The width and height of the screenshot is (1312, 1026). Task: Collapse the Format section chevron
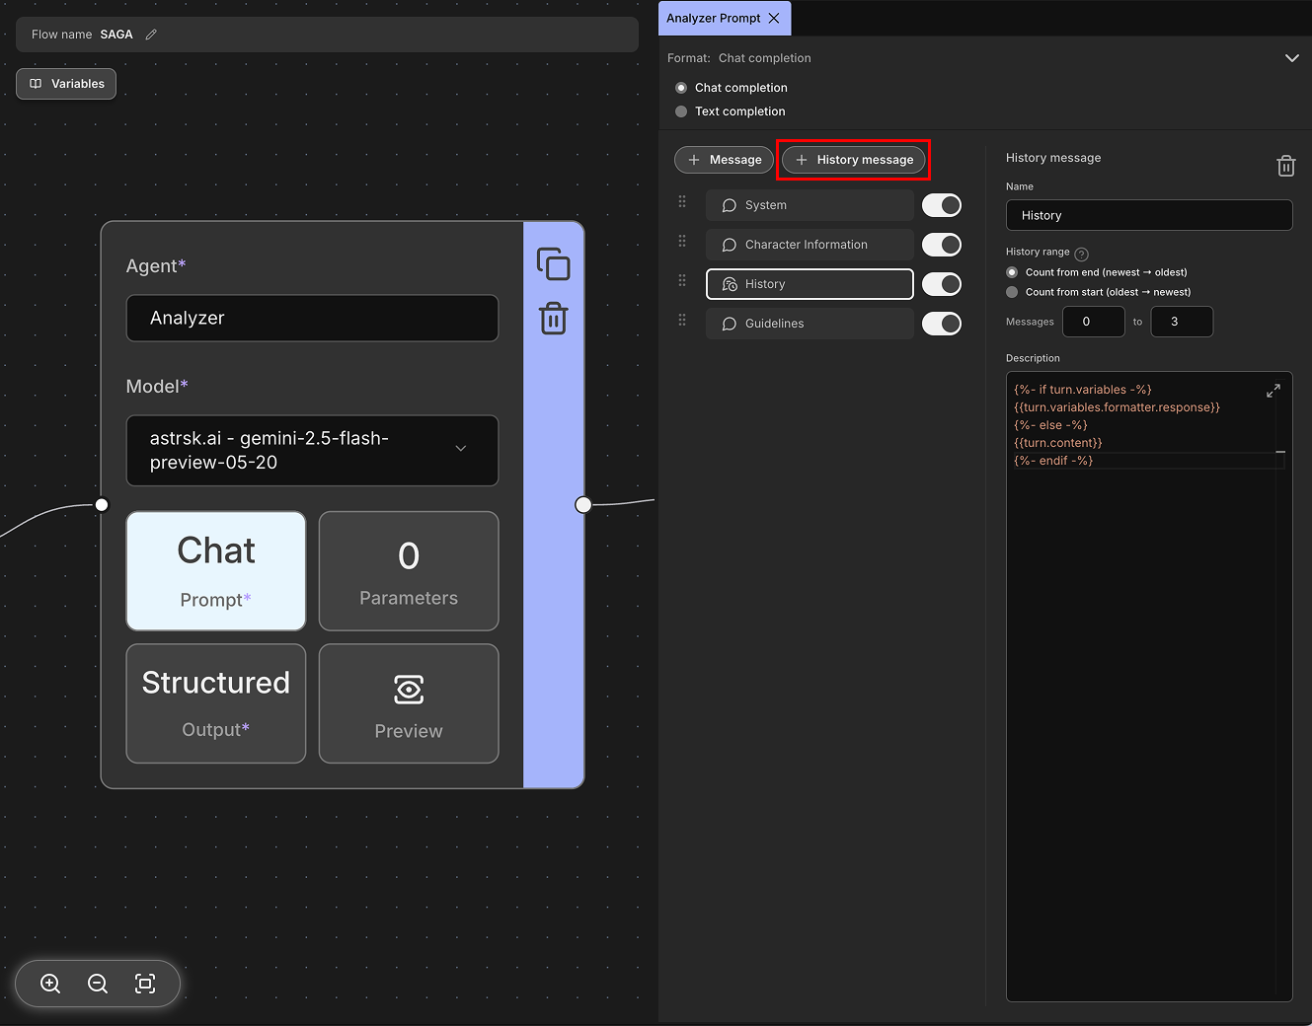[x=1291, y=58]
